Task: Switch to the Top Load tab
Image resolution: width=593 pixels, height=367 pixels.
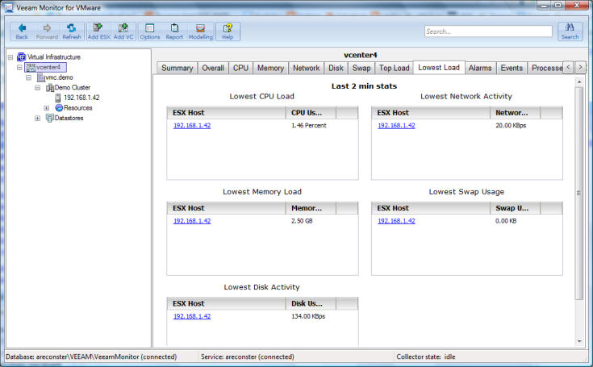Action: [x=395, y=69]
